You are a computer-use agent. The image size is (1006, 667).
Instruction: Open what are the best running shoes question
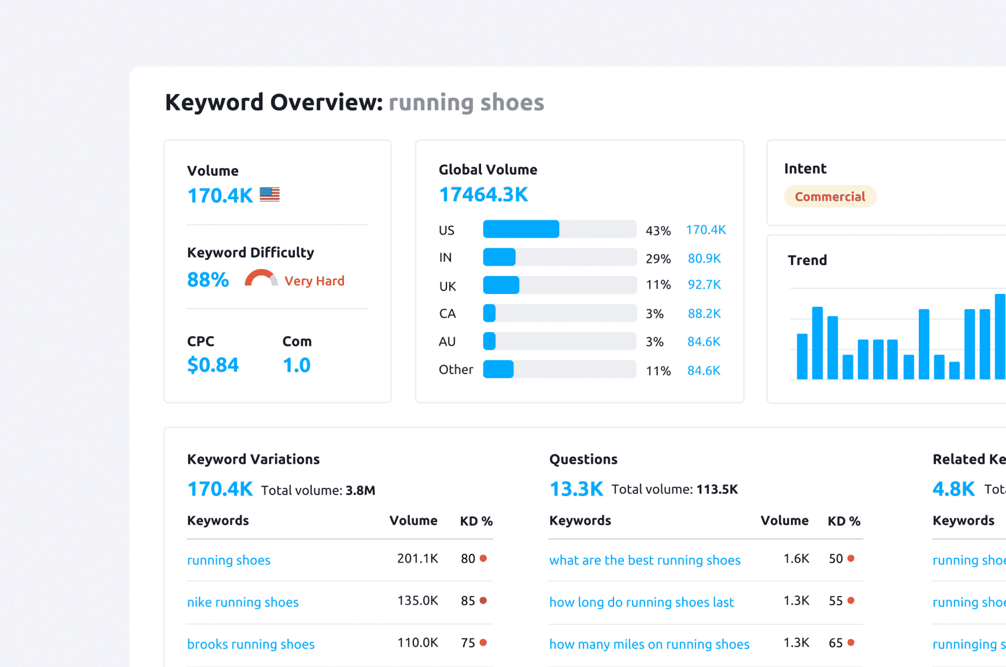click(x=645, y=560)
